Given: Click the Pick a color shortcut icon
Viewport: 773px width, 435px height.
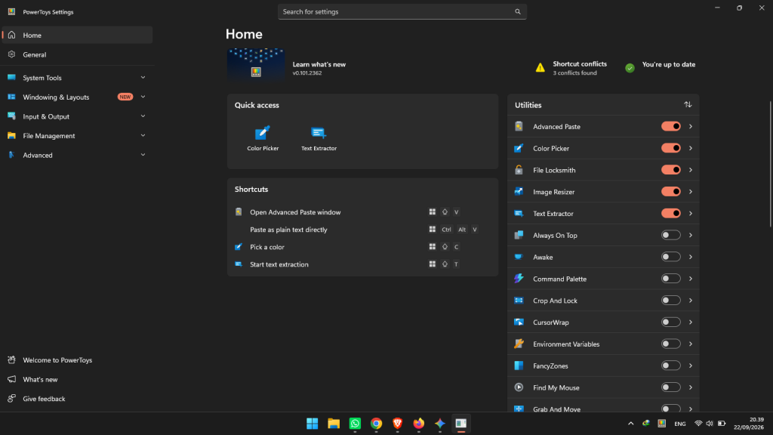Looking at the screenshot, I should [239, 247].
